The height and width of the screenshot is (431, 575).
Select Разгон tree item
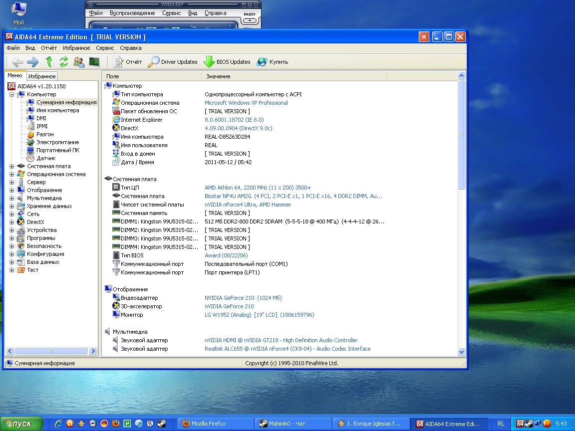click(45, 135)
